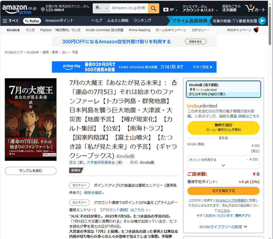Image resolution: width=273 pixels, height=239 pixels.
Task: Select the マンガ tab
Action: tap(30, 30)
